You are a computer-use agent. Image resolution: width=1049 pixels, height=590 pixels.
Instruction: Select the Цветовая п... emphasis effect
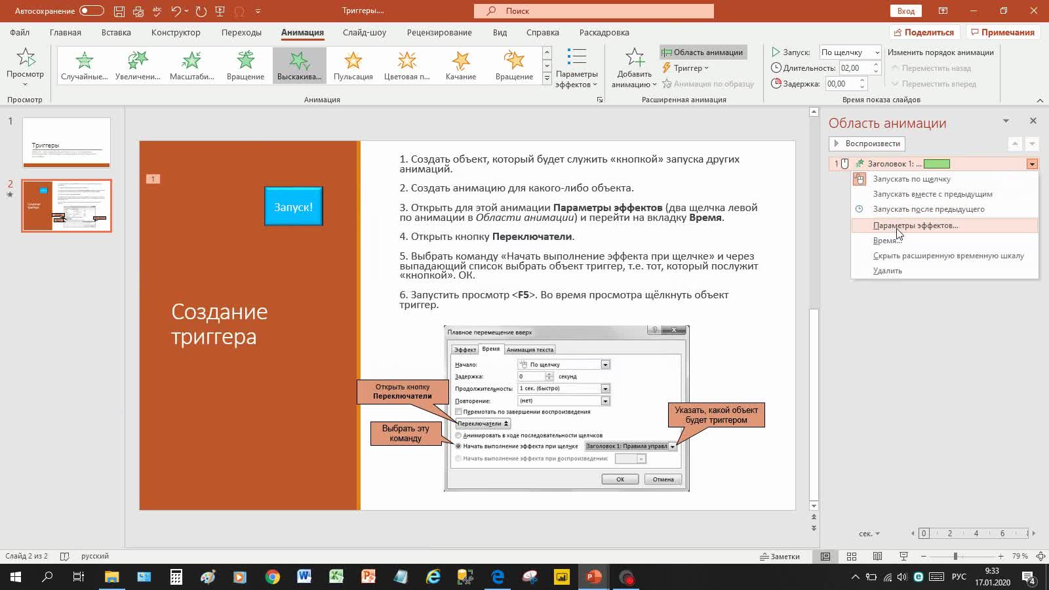pos(406,65)
